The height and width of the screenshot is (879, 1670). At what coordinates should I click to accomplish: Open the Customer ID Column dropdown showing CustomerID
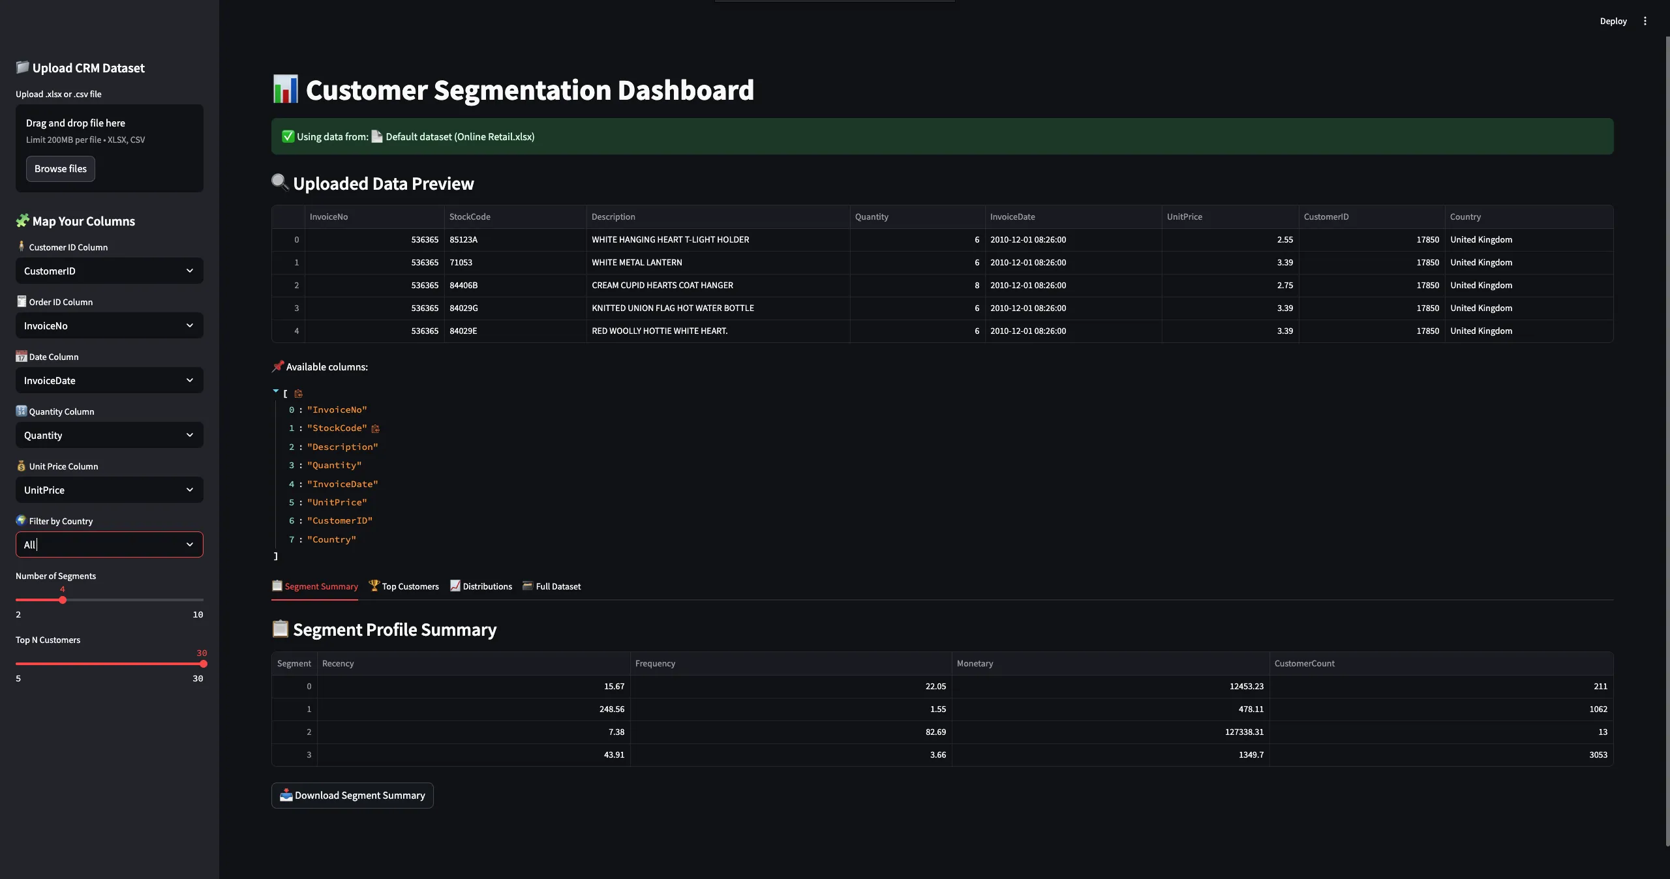pyautogui.click(x=108, y=271)
